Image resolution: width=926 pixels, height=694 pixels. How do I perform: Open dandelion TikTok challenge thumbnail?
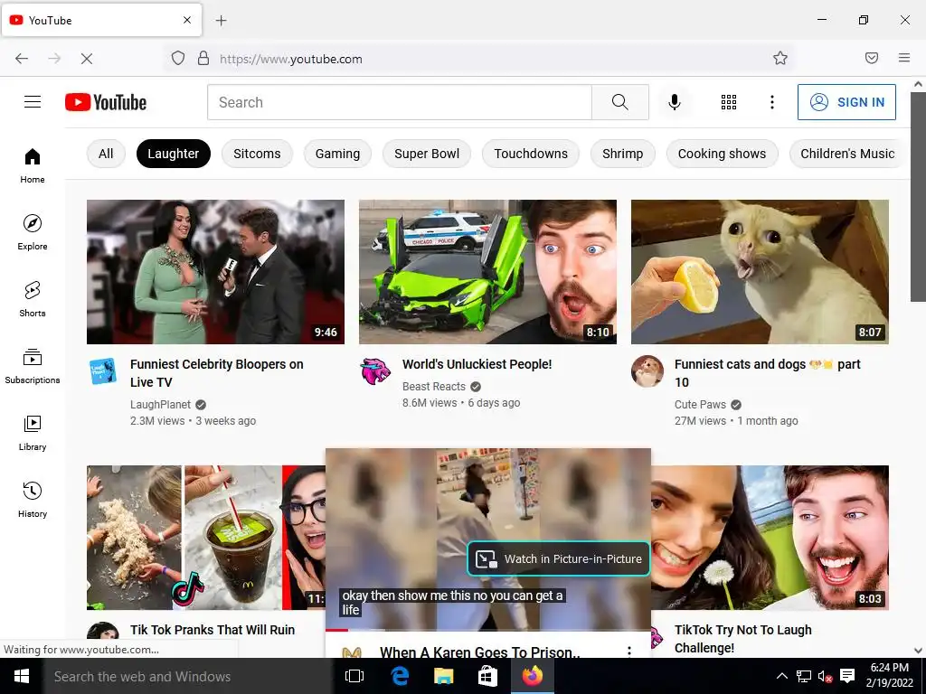click(x=770, y=538)
